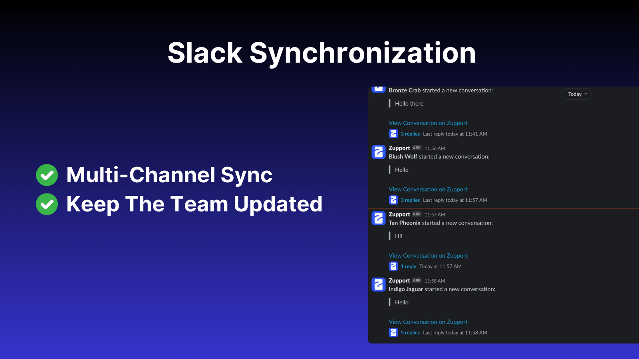Open 3 replies thread last replied 11:57 AM
Screen dimensions: 639x359
tap(410, 200)
